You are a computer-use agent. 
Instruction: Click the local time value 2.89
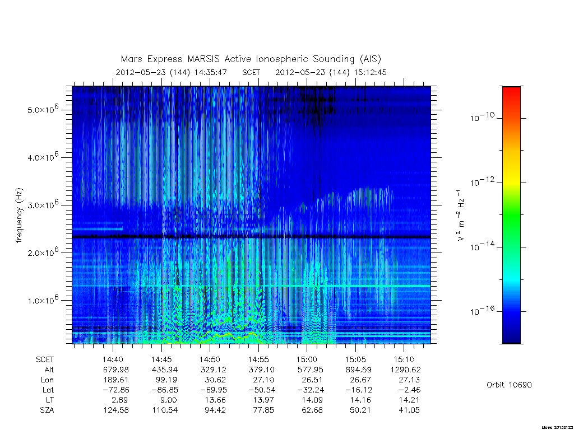click(120, 400)
